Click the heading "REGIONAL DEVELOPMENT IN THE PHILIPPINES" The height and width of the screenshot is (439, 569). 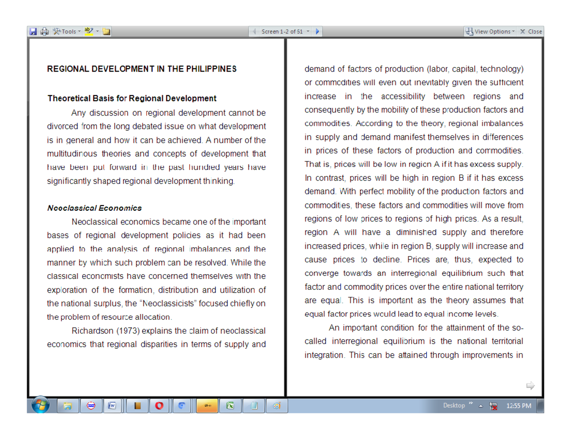click(141, 69)
